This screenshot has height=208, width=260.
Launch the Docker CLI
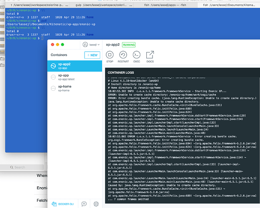62,204
